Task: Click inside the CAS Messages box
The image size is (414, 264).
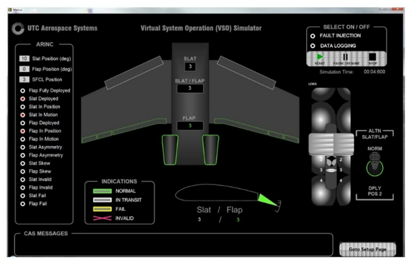Action: pyautogui.click(x=173, y=245)
